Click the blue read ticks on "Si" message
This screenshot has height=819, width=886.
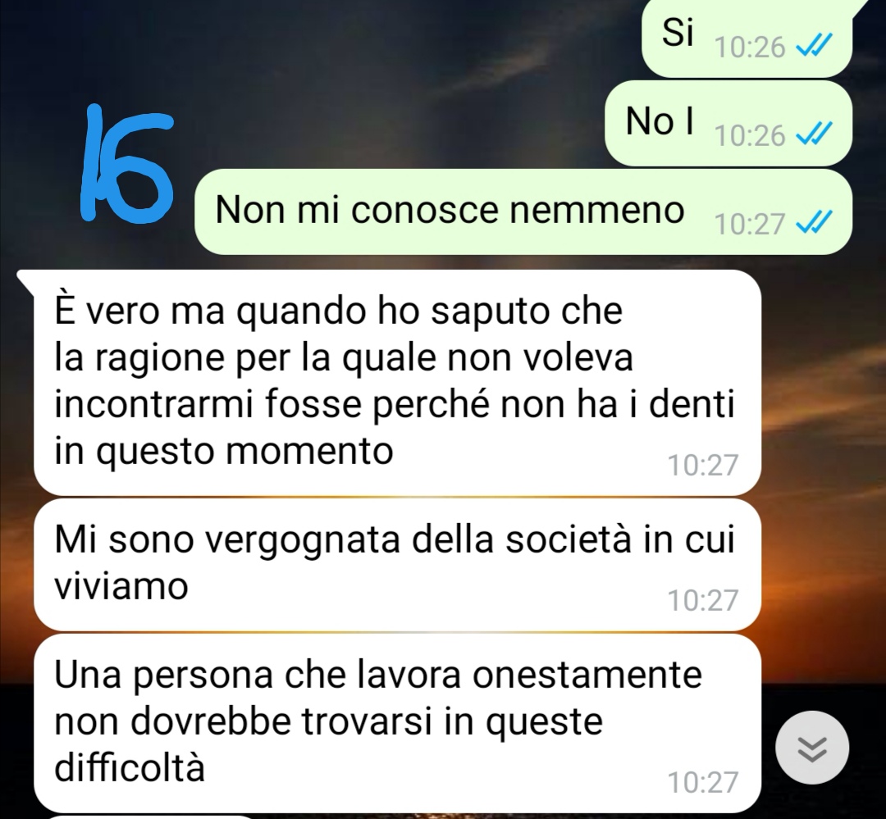(814, 45)
